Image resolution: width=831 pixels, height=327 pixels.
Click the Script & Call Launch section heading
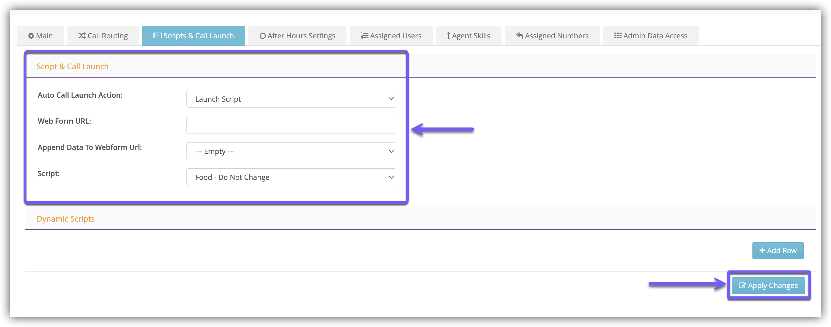pos(73,66)
